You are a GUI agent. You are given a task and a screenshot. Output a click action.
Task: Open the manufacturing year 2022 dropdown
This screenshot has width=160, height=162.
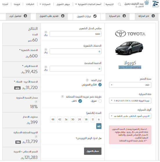pyautogui.click(x=130, y=85)
